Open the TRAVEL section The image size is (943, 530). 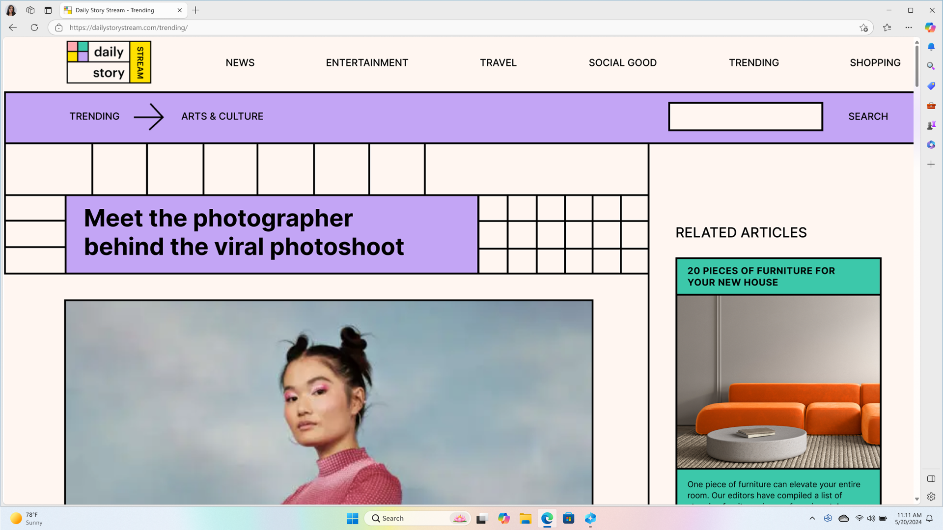coord(498,63)
